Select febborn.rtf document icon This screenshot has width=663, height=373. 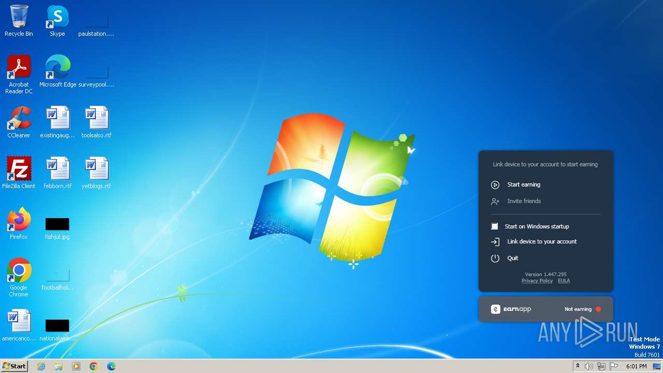57,173
